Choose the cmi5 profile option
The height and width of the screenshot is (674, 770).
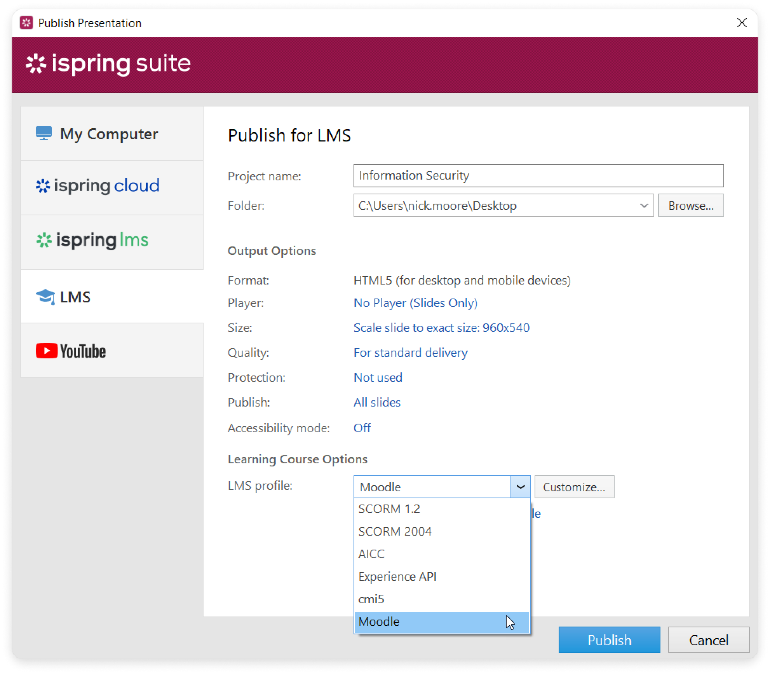(371, 599)
